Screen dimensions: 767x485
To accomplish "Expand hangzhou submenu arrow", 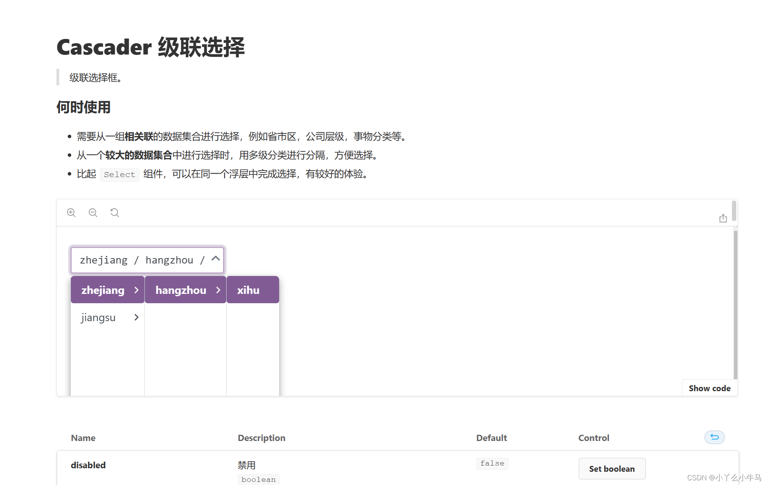I will pos(218,290).
